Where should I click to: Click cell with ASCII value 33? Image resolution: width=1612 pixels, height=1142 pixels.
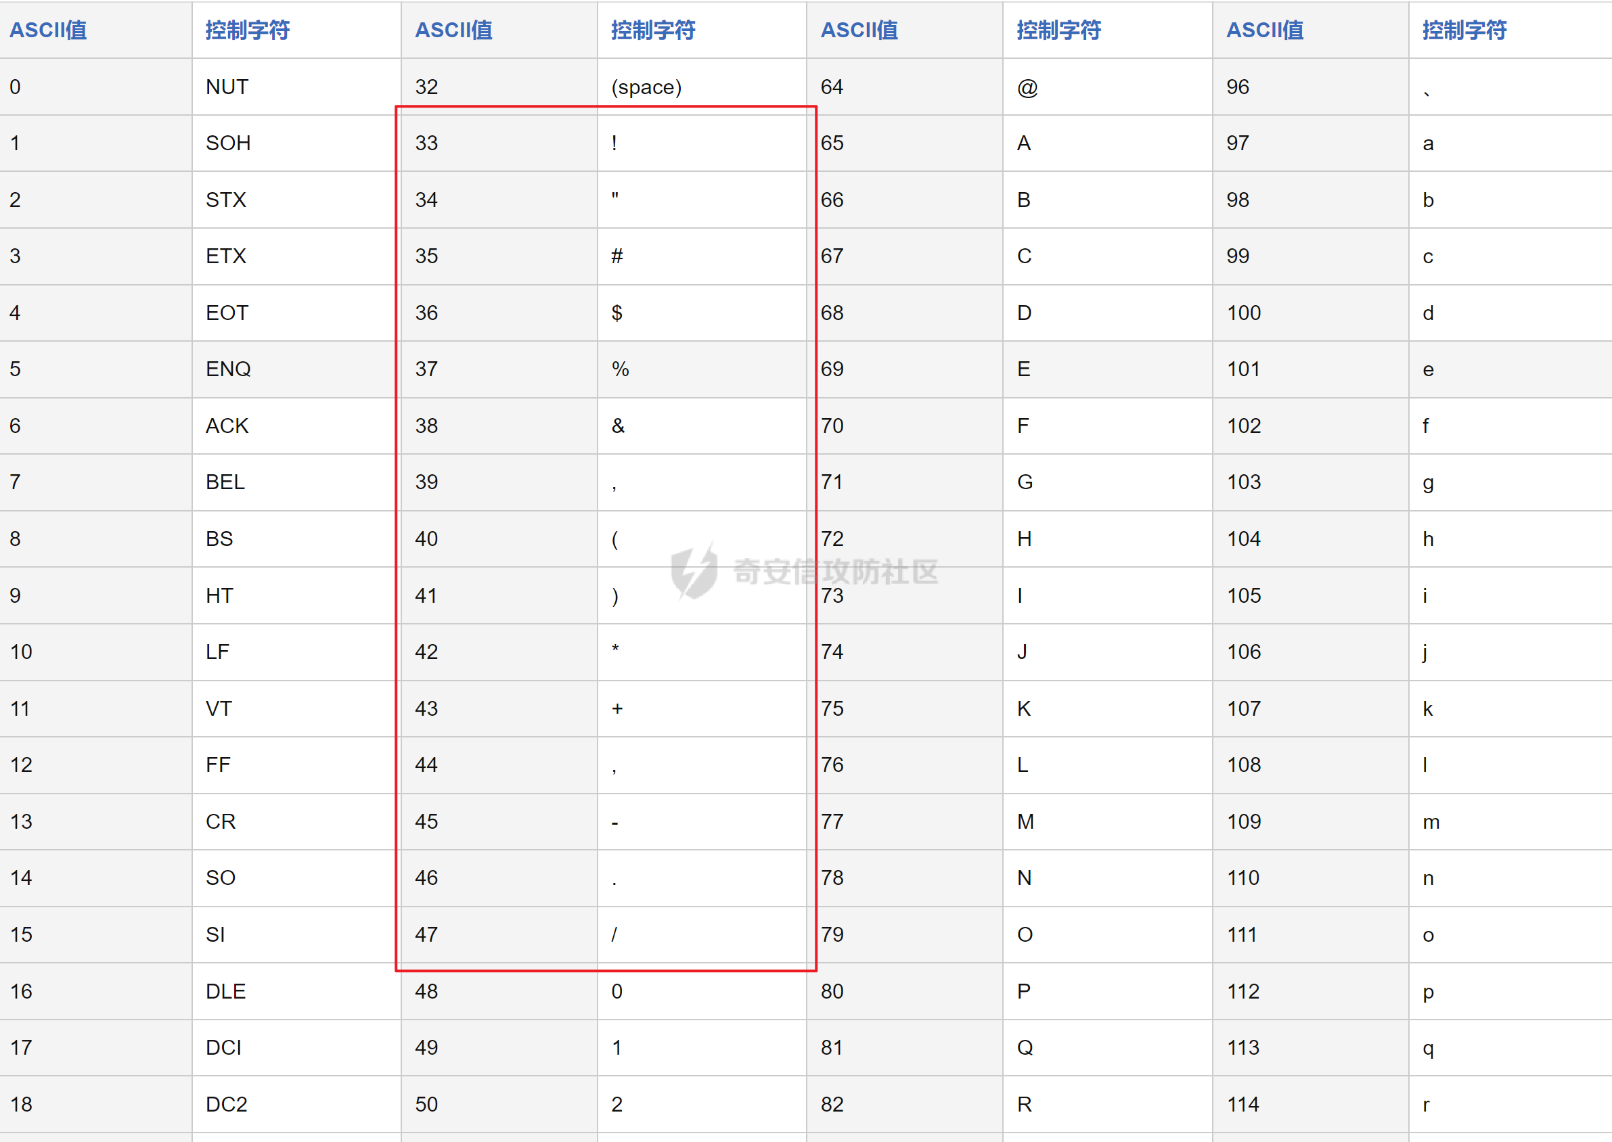pos(426,143)
